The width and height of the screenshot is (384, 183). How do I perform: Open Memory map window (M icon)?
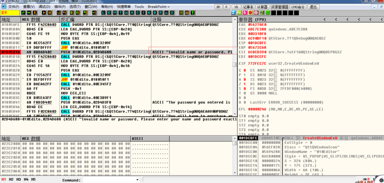coord(115,13)
